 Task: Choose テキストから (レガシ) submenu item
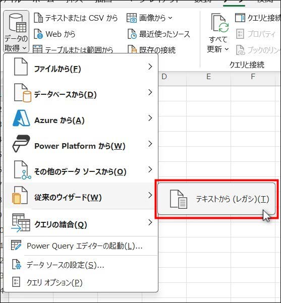(216, 199)
